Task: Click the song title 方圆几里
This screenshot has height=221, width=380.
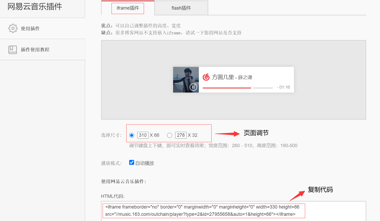Action: (x=223, y=77)
